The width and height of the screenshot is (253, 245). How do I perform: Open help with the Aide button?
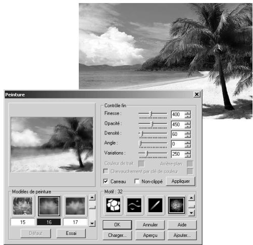(x=182, y=225)
